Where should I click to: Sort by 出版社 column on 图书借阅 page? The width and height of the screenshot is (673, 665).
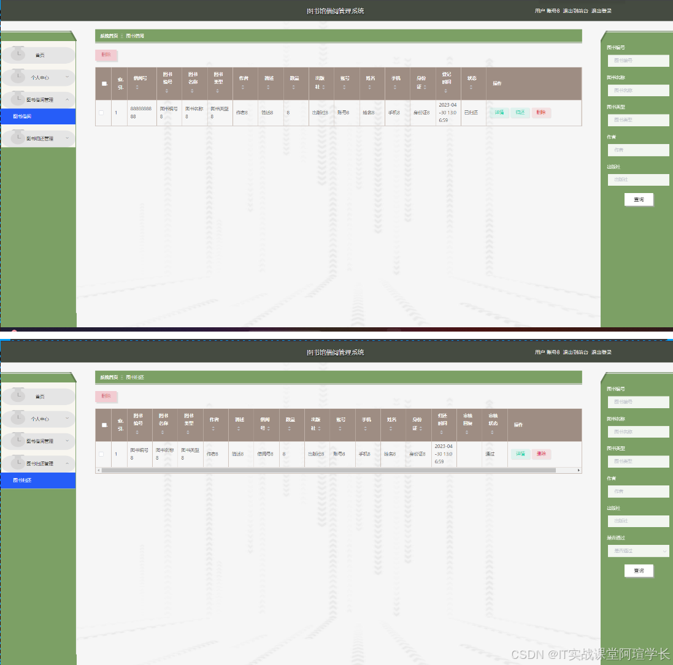[324, 87]
